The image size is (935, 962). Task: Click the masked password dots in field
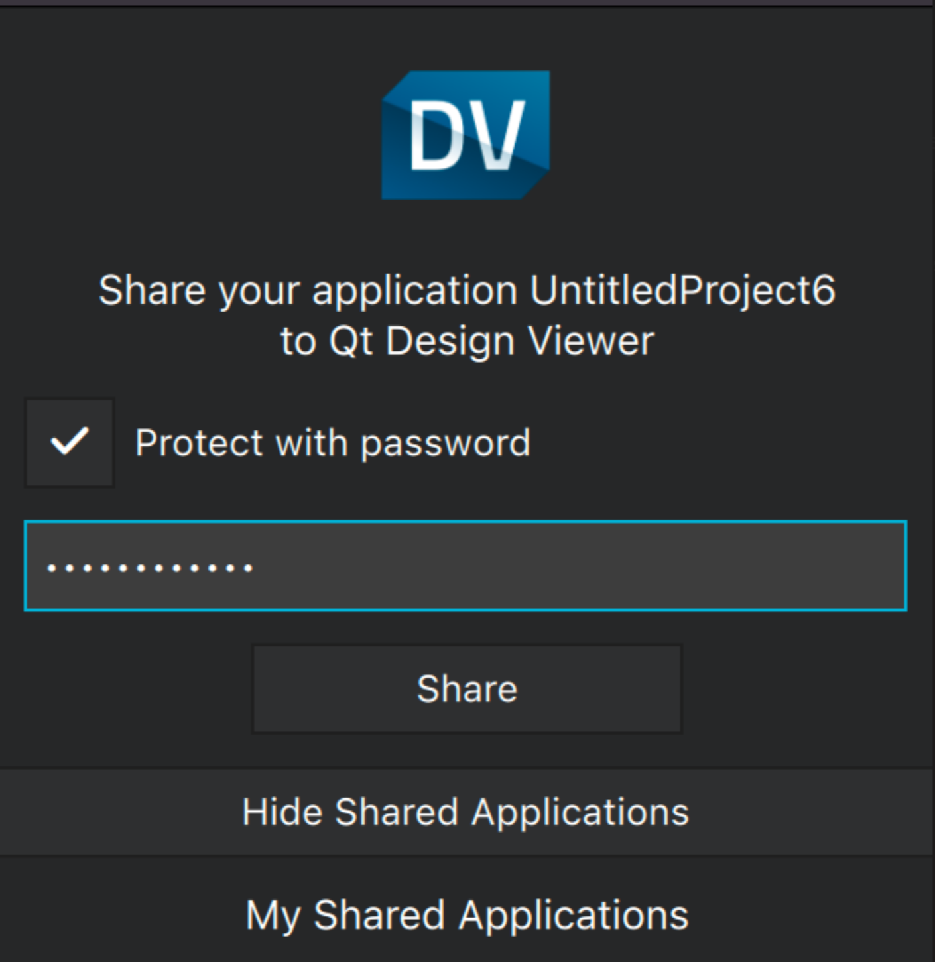click(150, 568)
